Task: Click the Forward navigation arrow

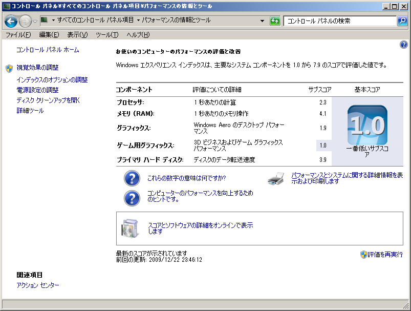Action: point(26,21)
